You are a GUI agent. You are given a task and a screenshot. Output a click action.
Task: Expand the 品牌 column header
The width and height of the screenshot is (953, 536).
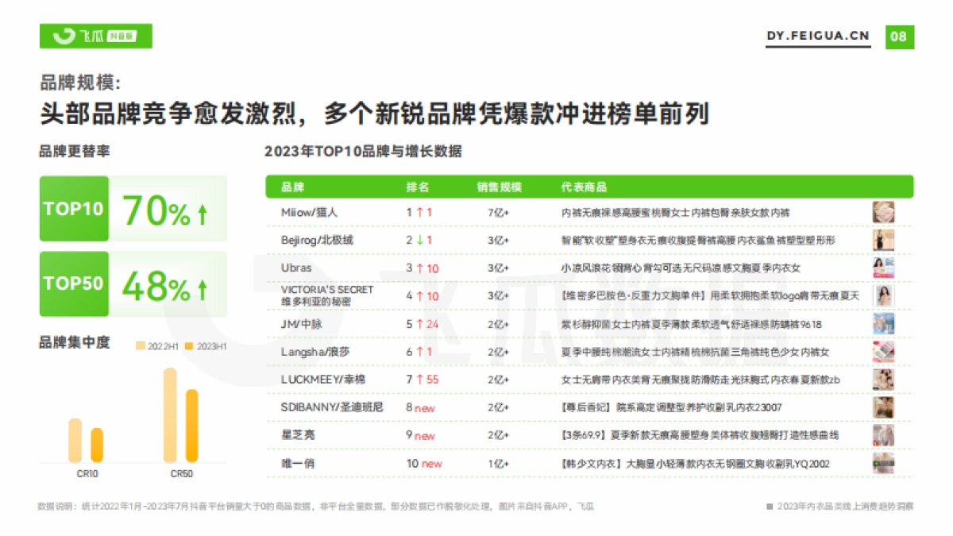290,187
